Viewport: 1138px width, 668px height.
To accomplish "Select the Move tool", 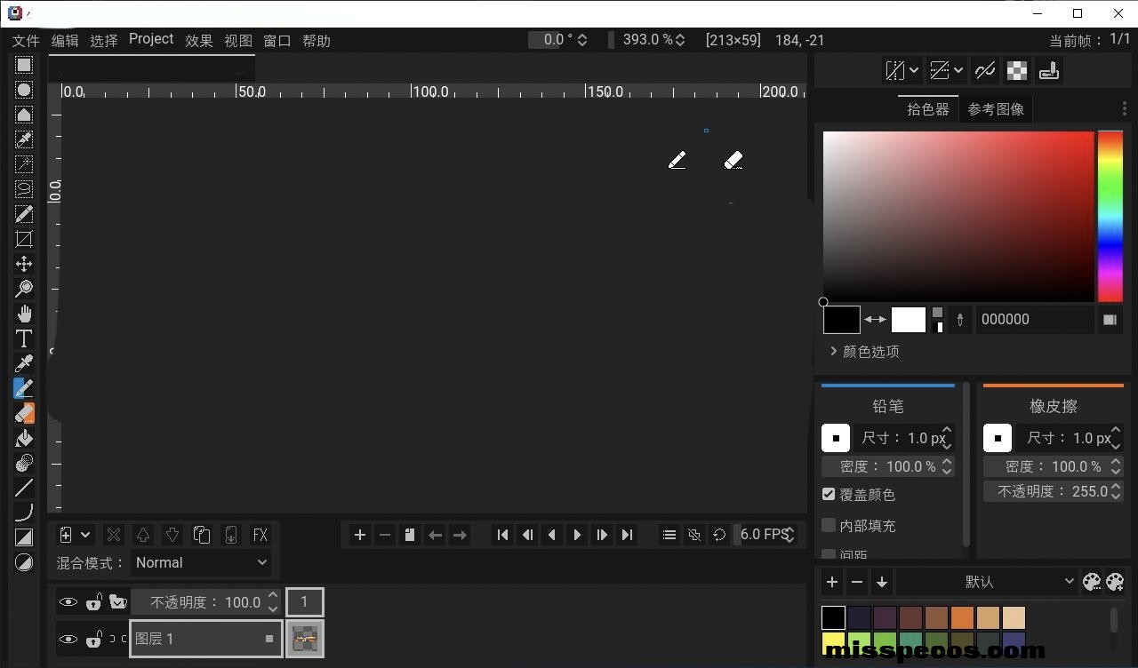I will 24,264.
